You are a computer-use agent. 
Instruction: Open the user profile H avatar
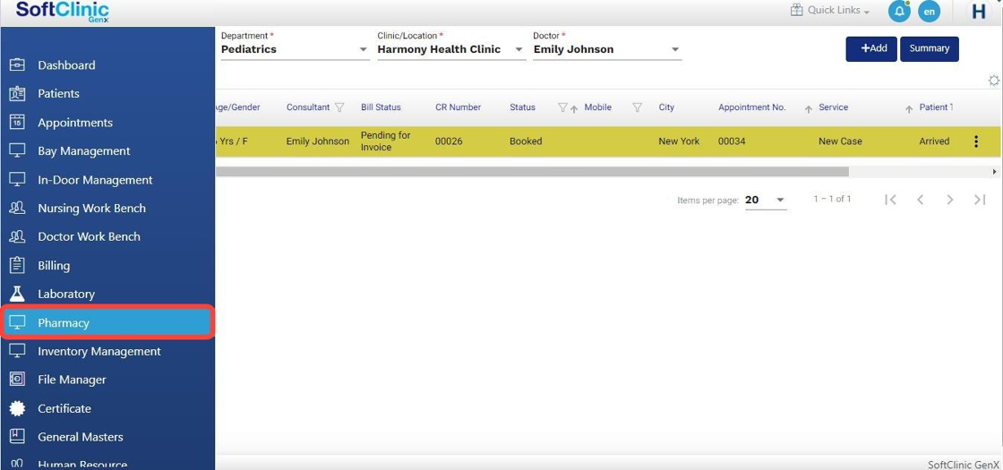pos(978,12)
